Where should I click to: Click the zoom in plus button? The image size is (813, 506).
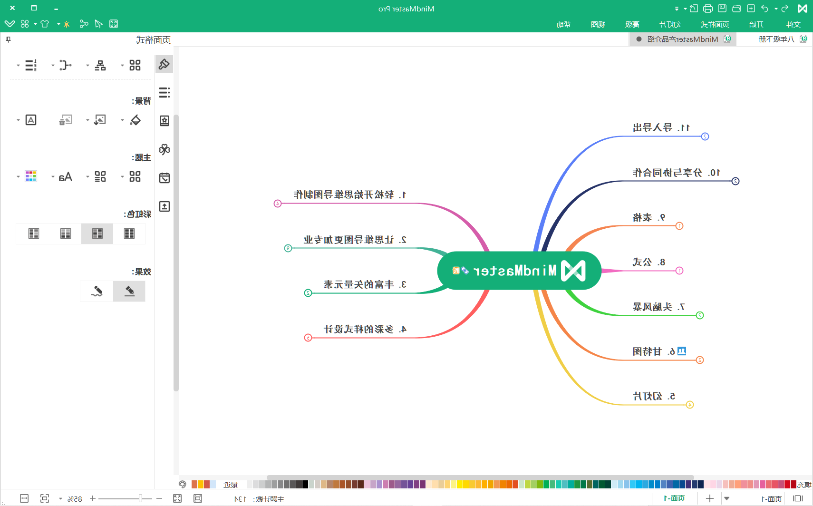[x=93, y=498]
